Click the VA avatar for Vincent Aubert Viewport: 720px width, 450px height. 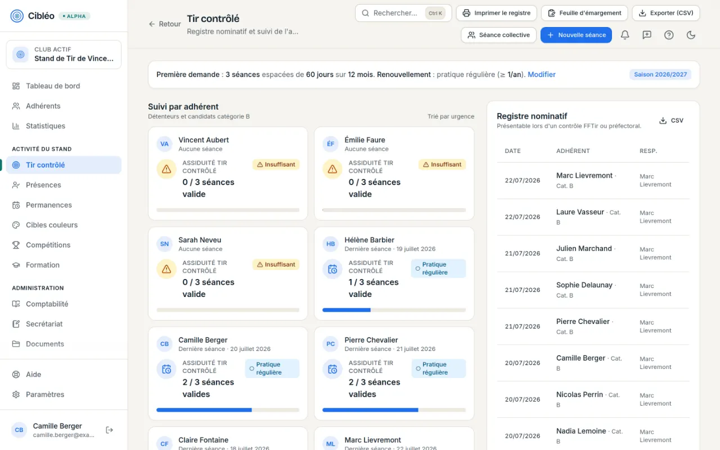pyautogui.click(x=165, y=144)
